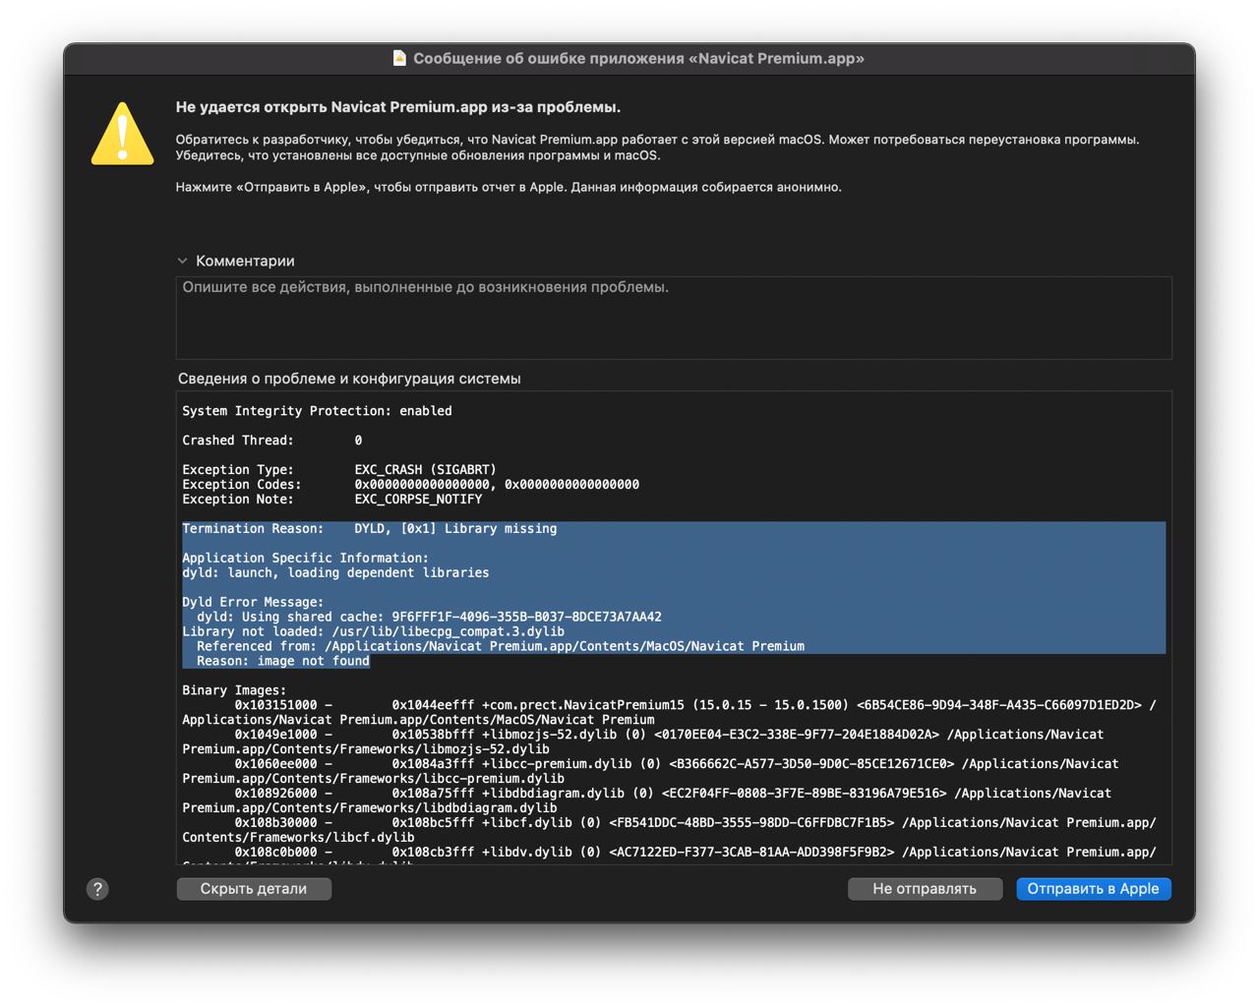Screen dimensions: 1259x1007
Task: Click the document icon in the title bar
Action: click(x=399, y=58)
